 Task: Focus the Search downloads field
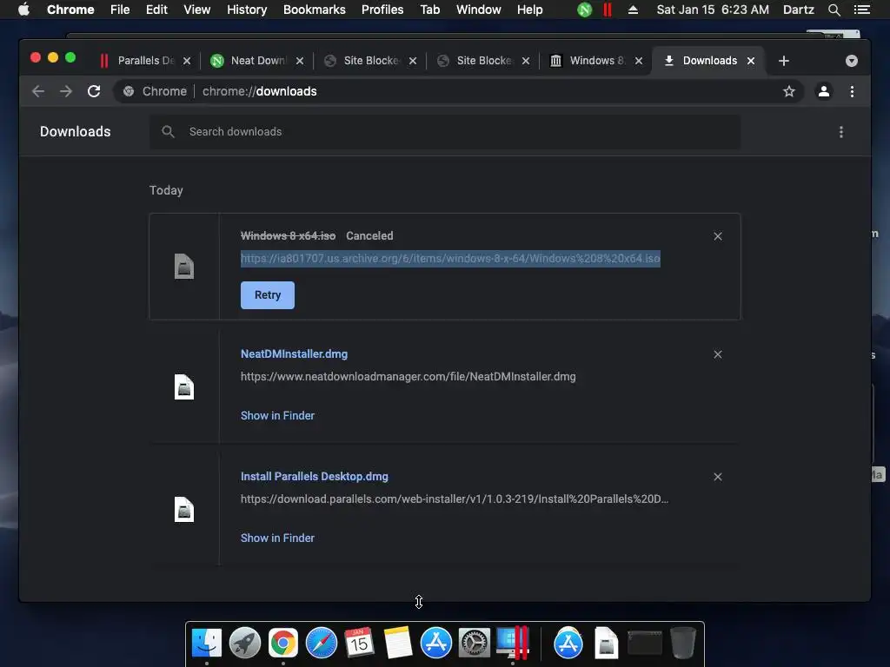[x=445, y=132]
